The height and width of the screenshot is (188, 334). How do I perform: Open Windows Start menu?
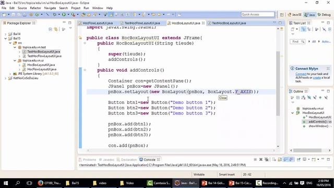pos(6,183)
